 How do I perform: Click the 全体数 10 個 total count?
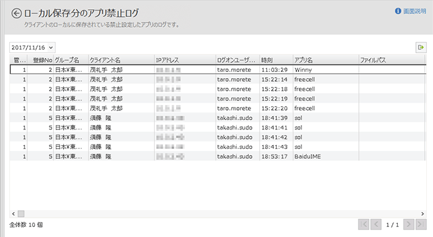[26, 225]
